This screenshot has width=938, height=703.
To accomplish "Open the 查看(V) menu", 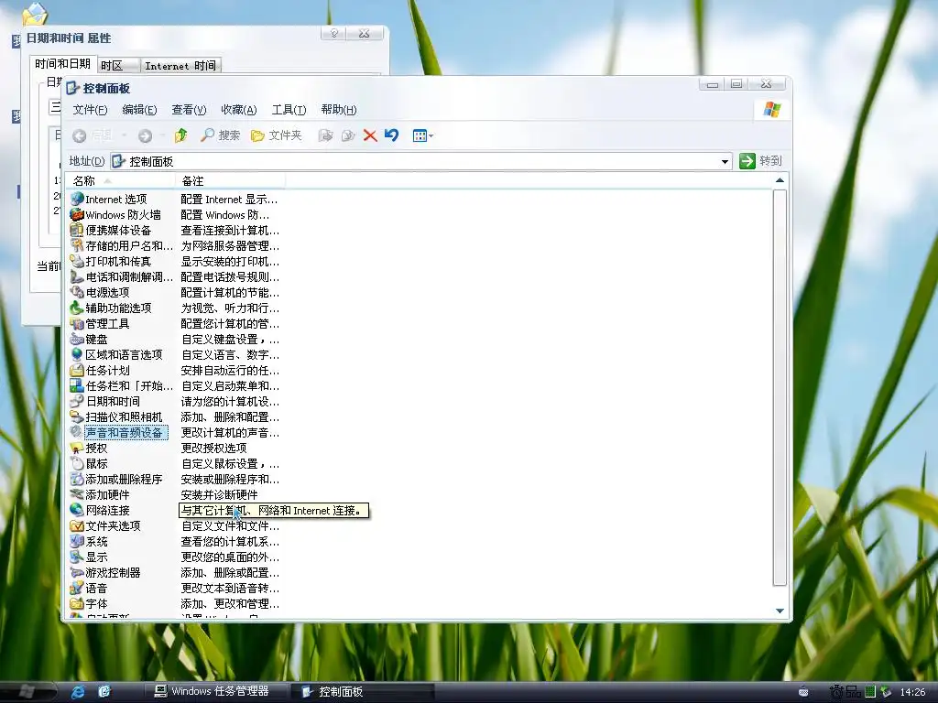I will tap(189, 110).
